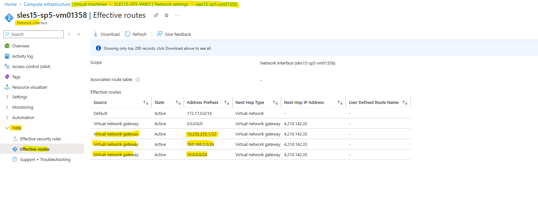
Task: Click the Source column header
Action: (100, 102)
